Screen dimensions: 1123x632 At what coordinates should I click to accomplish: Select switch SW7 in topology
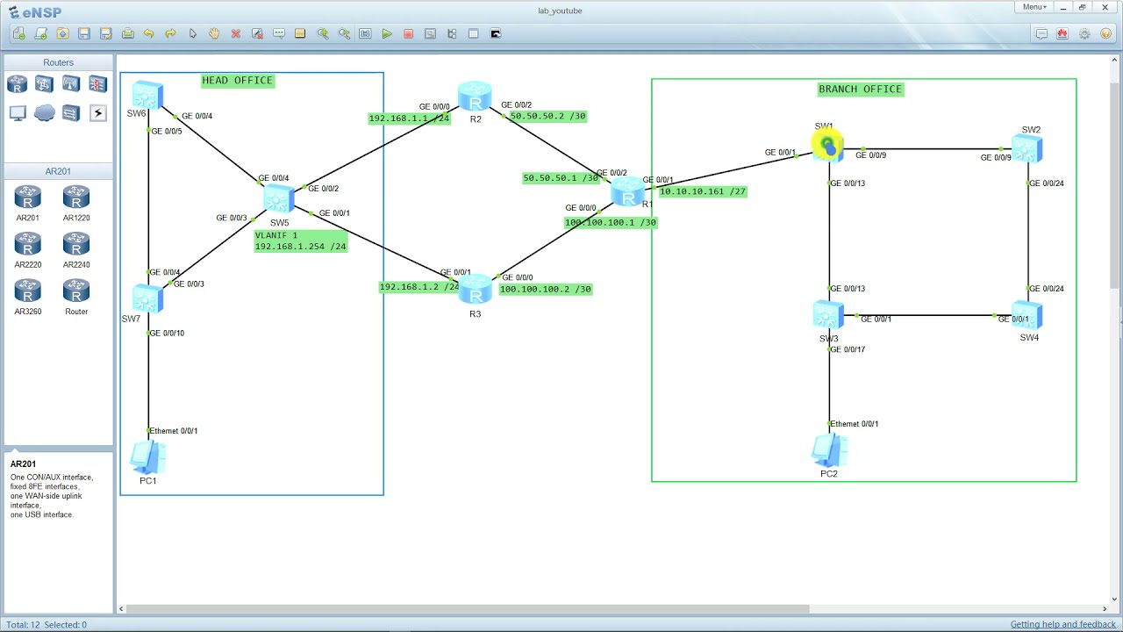click(147, 298)
